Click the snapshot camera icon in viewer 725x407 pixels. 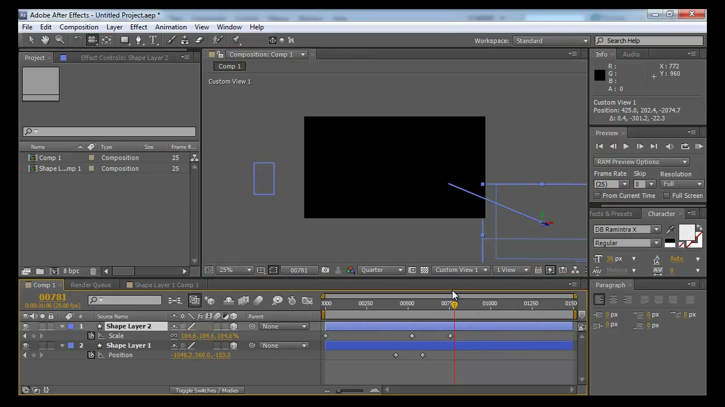pyautogui.click(x=325, y=270)
